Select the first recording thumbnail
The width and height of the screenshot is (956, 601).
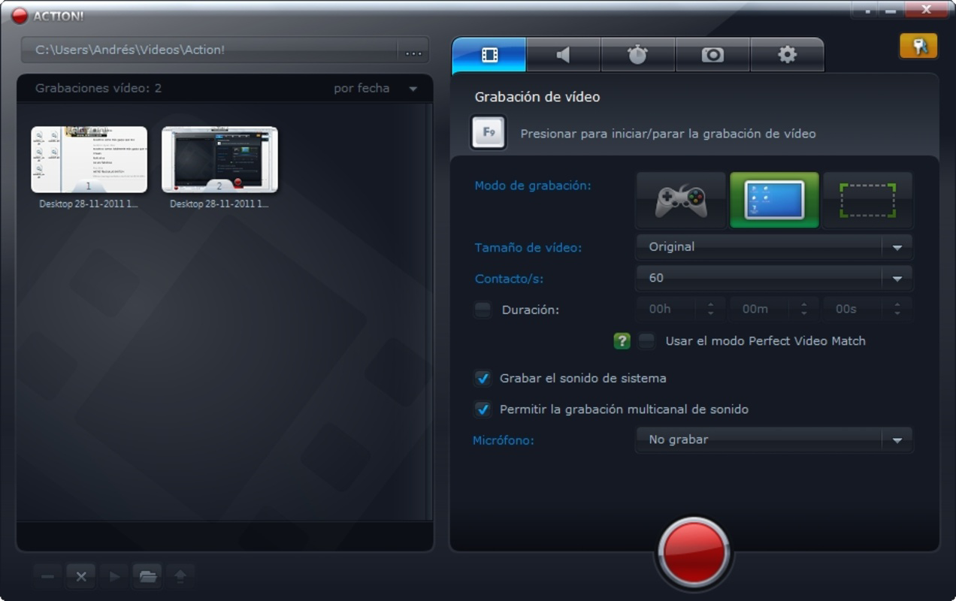[89, 159]
